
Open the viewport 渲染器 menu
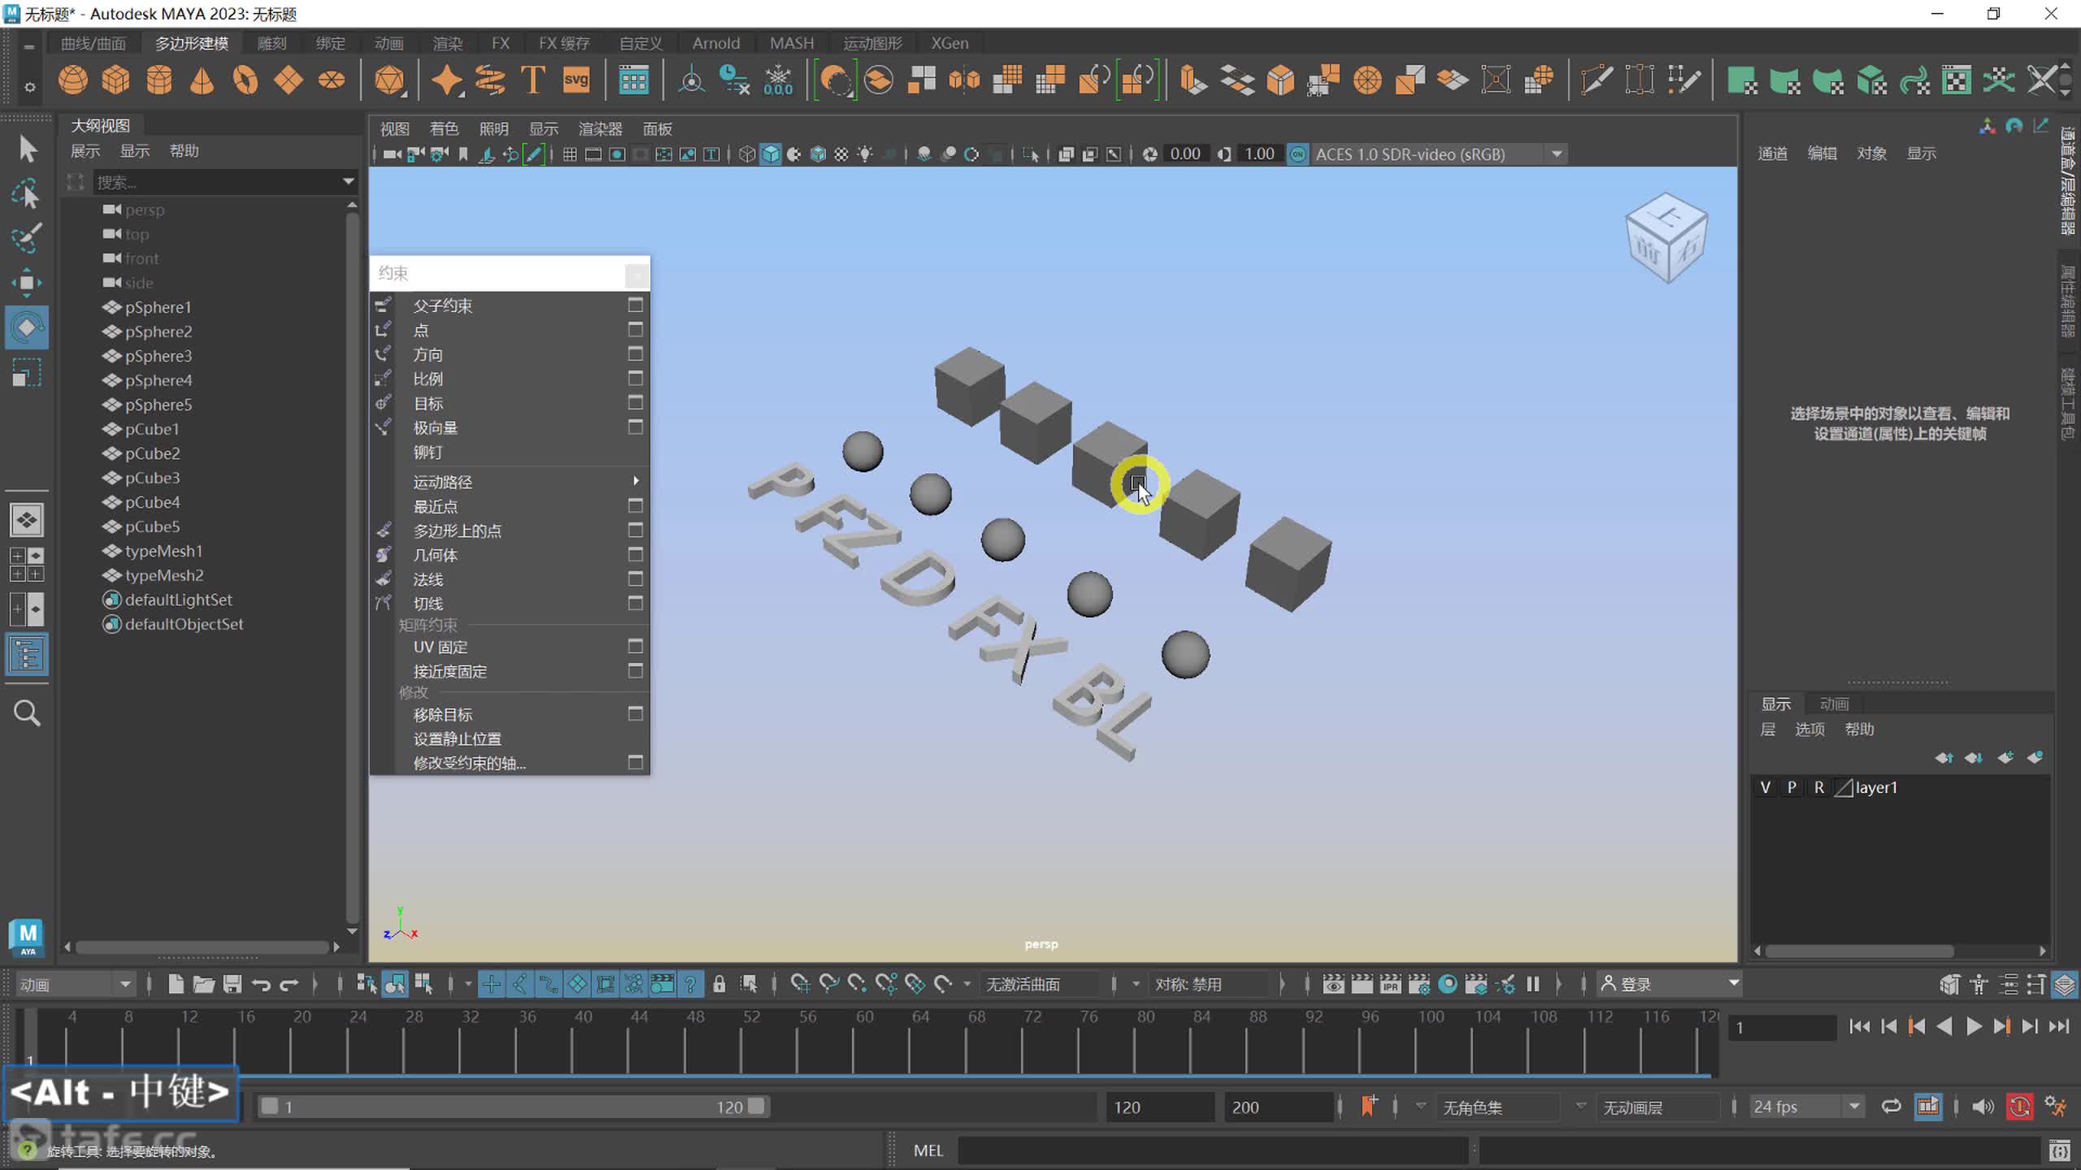600,128
